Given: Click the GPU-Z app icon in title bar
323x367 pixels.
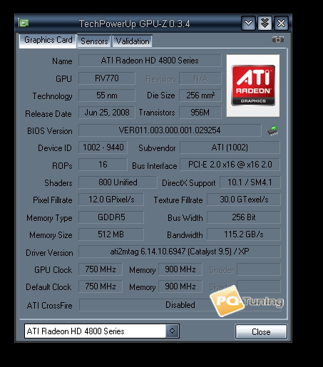Looking at the screenshot, I should coord(24,23).
